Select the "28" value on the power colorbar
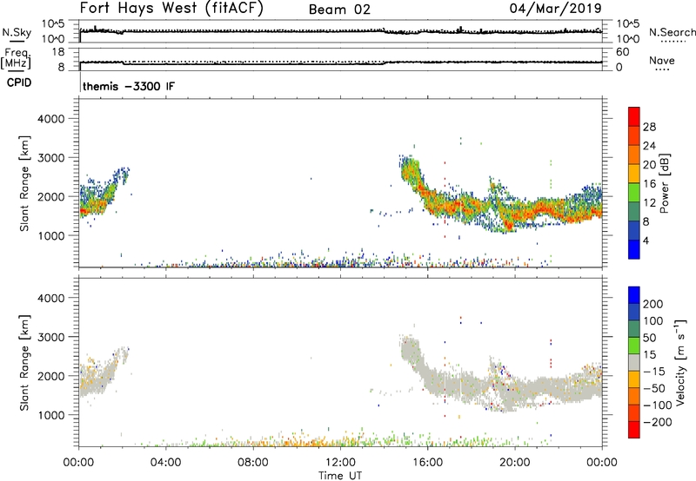Screen dimensions: 696x481 (649, 127)
